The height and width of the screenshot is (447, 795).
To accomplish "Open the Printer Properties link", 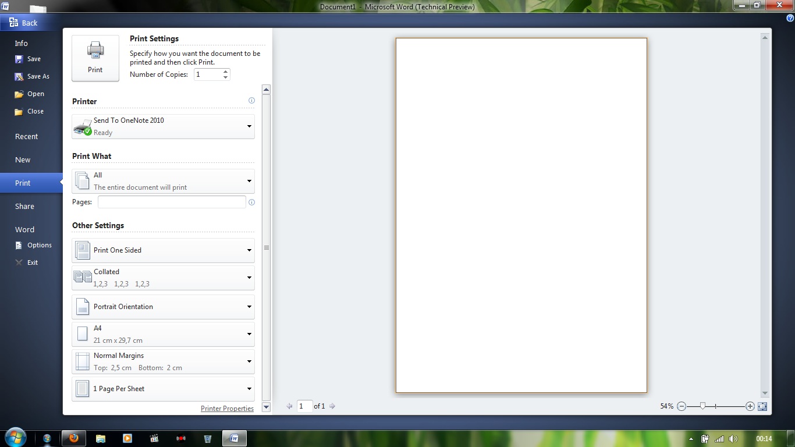I will 227,409.
